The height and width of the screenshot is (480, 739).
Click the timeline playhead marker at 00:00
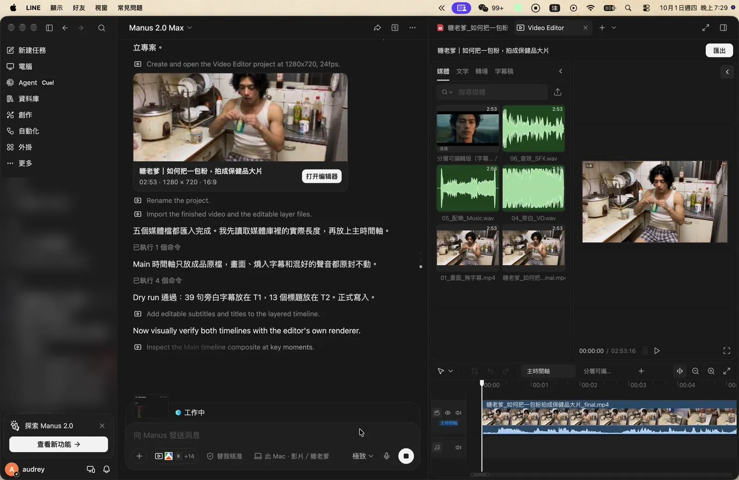pyautogui.click(x=482, y=383)
